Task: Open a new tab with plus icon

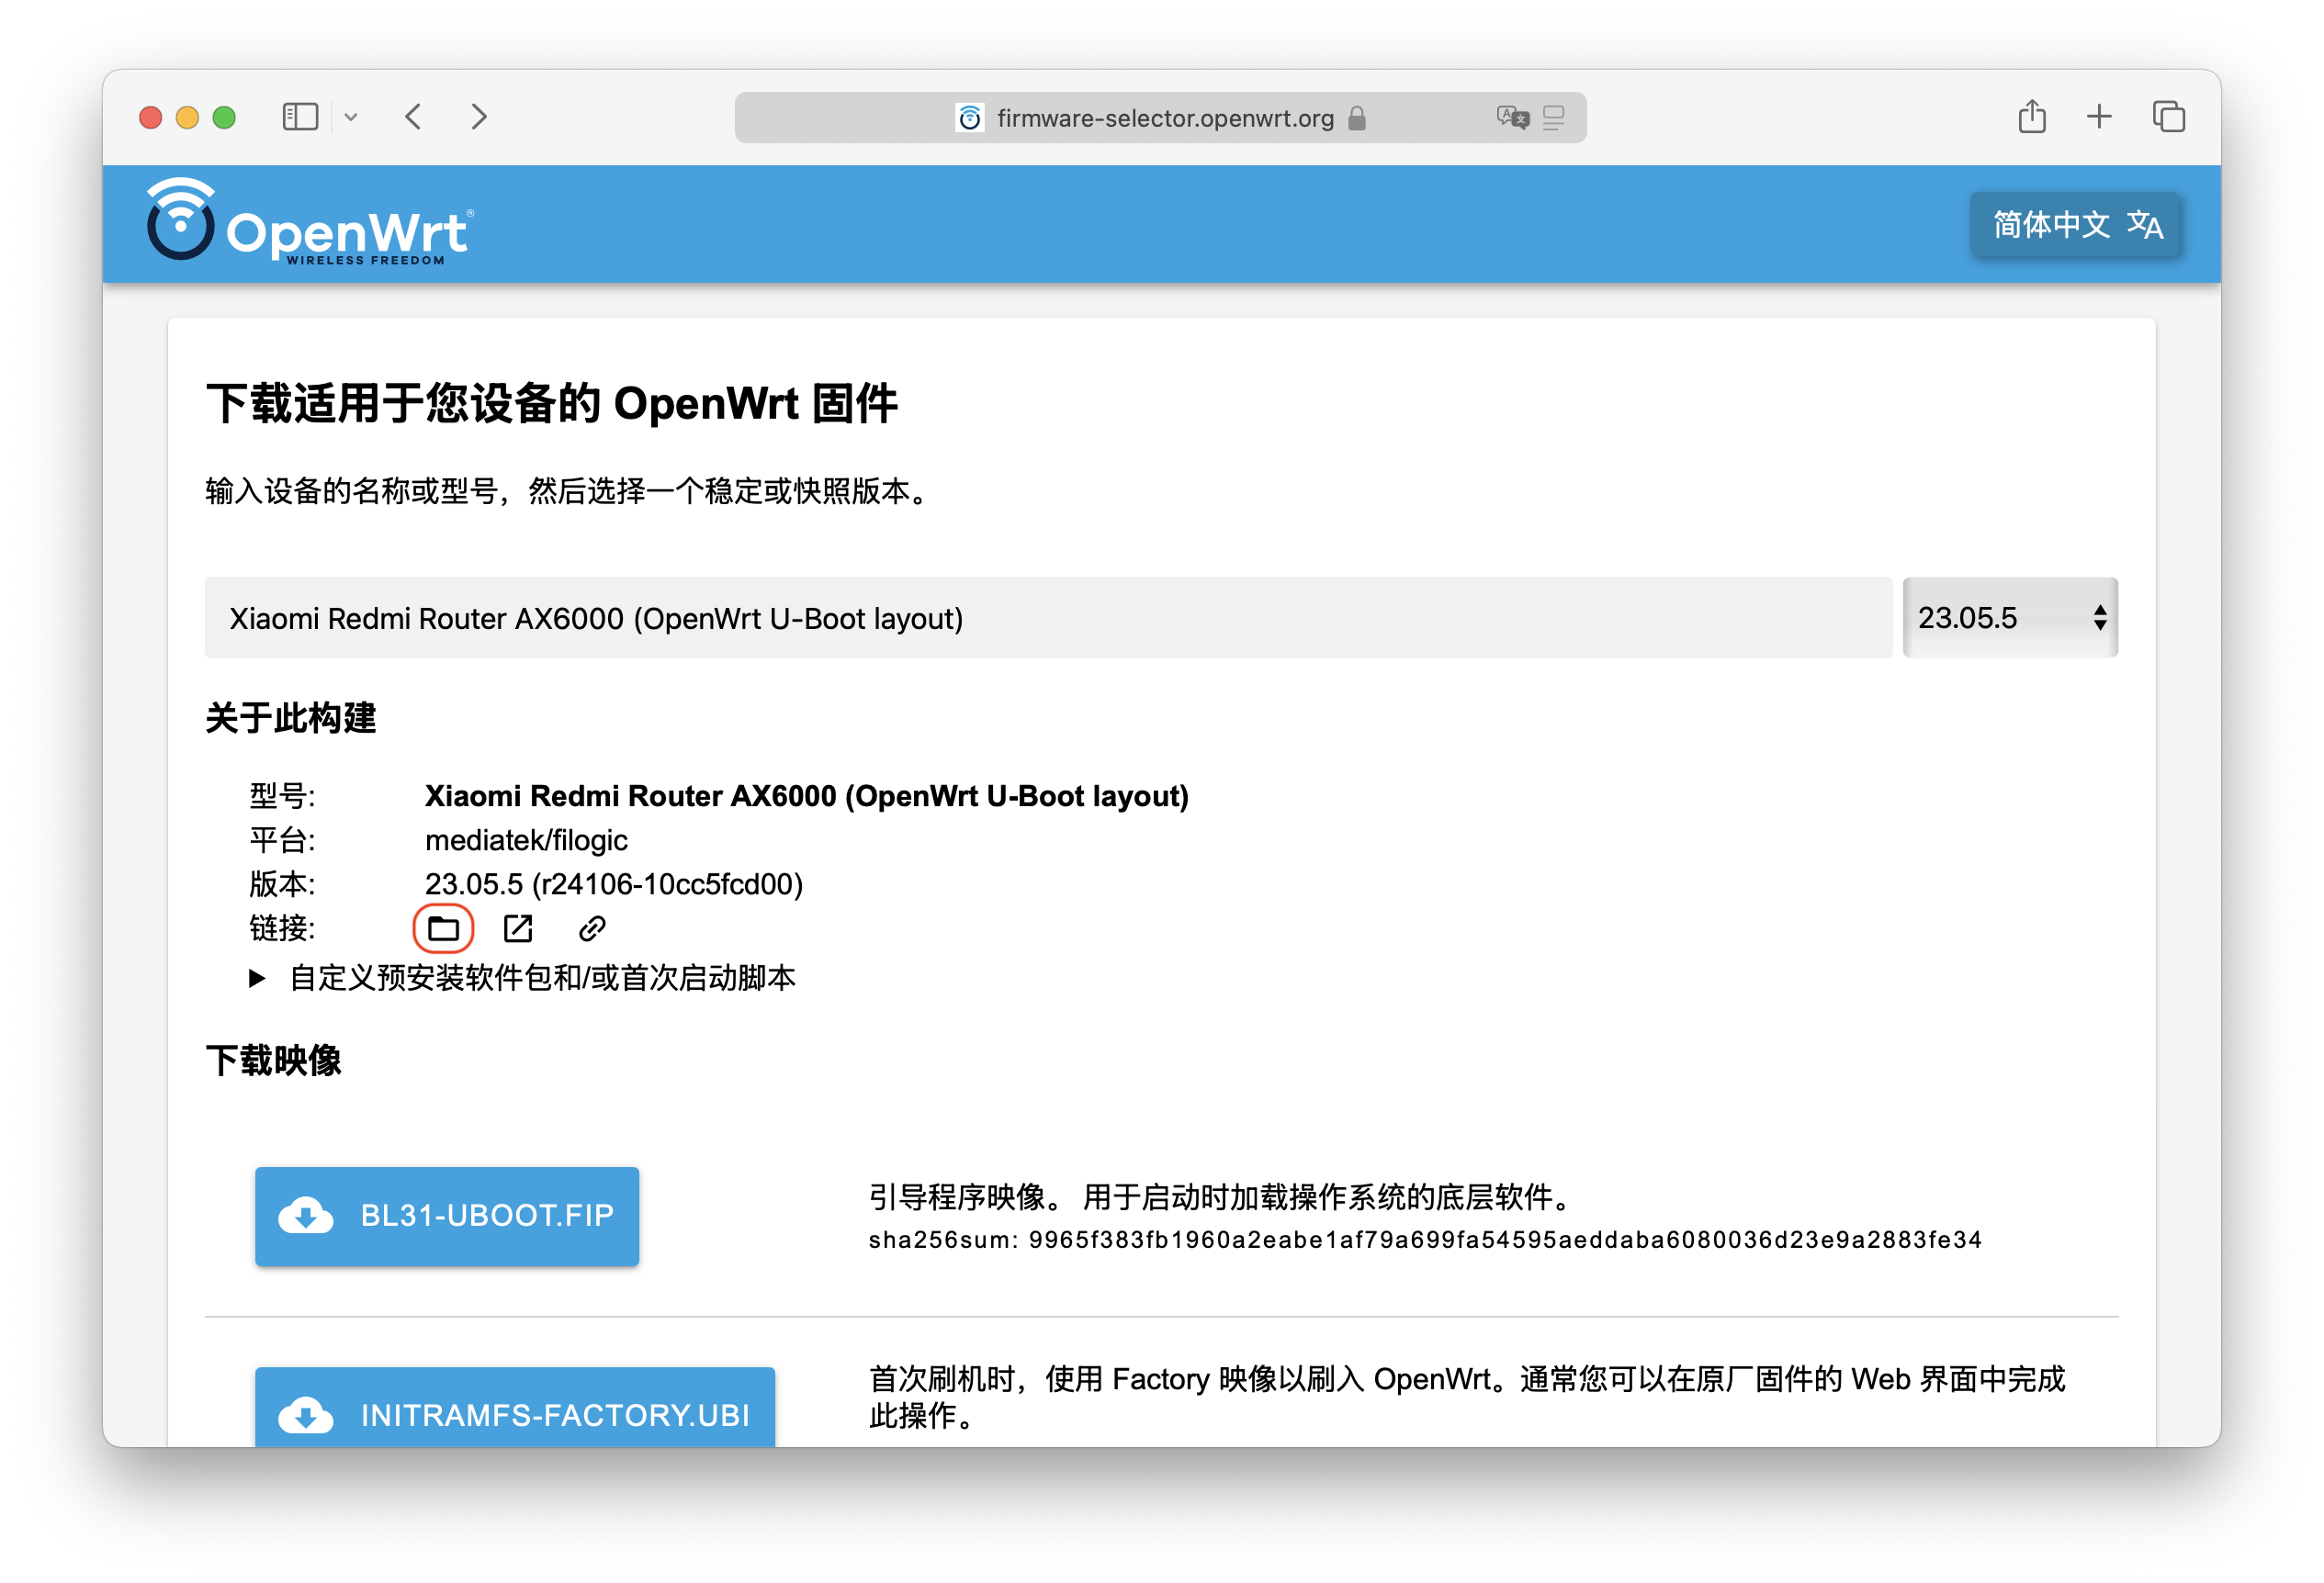Action: pos(2099,117)
